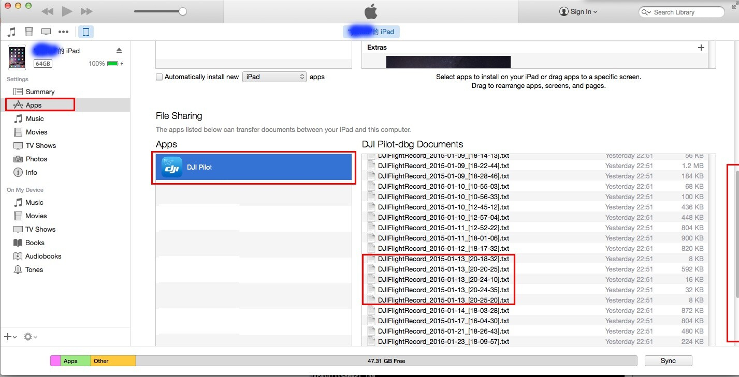The width and height of the screenshot is (739, 377).
Task: Open Summary in Settings sidebar
Action: 40,92
